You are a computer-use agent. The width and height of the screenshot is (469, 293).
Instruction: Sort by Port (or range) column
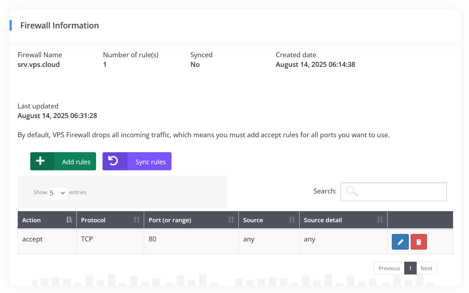(x=191, y=220)
